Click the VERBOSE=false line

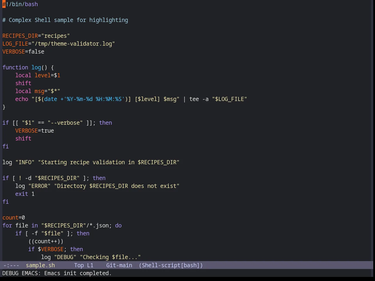23,52
